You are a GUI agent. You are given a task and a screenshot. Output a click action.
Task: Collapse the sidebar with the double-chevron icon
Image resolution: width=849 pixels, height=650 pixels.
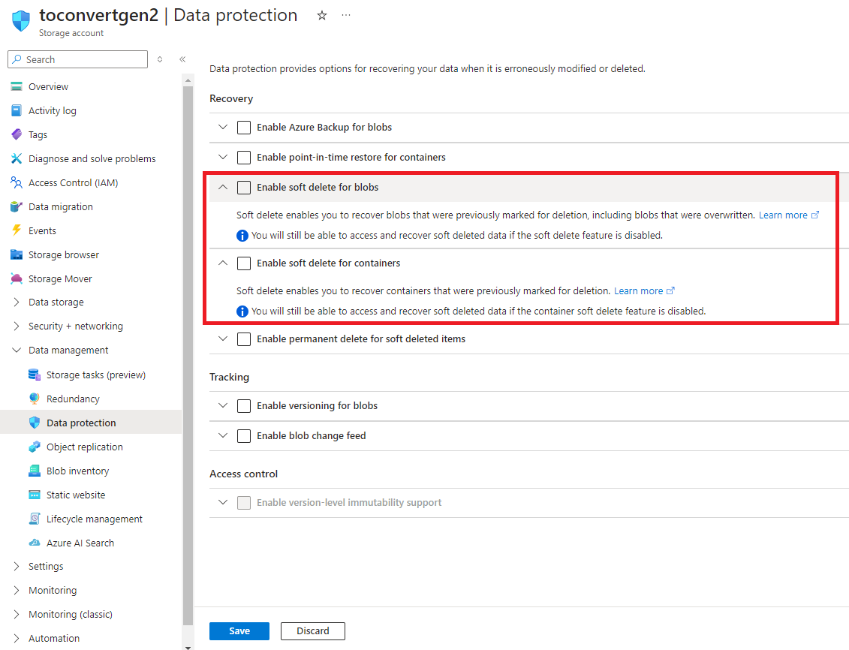182,59
